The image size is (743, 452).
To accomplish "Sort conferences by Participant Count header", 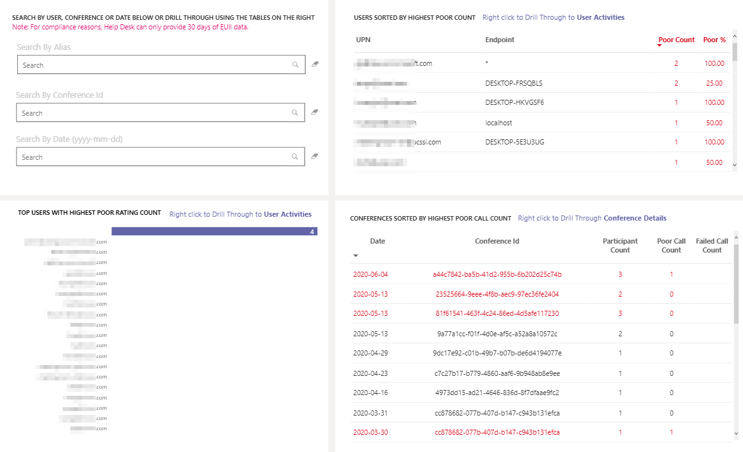I will [x=619, y=245].
